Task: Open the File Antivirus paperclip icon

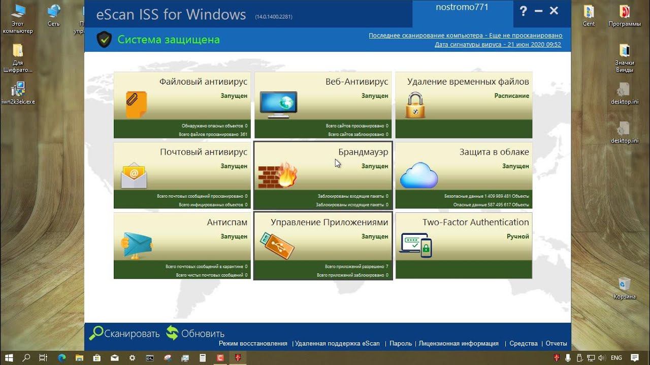Action: pos(136,104)
